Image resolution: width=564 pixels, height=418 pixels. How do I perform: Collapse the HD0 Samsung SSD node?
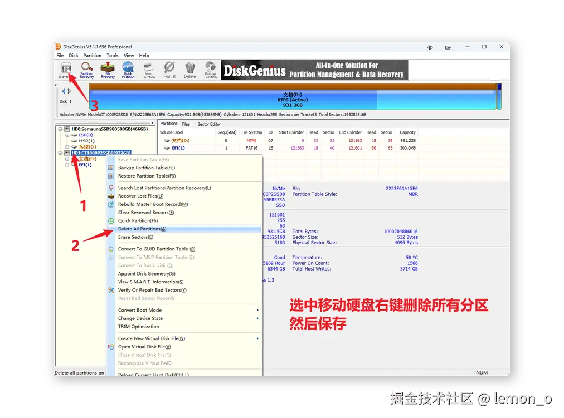point(60,129)
